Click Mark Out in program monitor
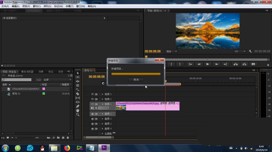The image size is (272, 152). click(180, 64)
